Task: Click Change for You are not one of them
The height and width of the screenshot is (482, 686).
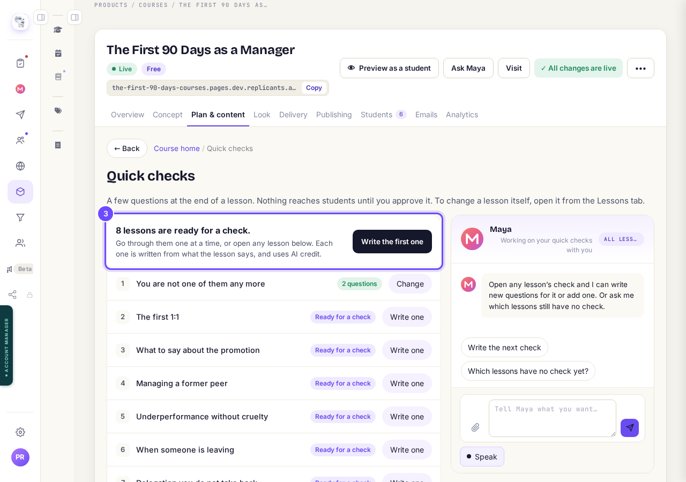Action: (410, 284)
